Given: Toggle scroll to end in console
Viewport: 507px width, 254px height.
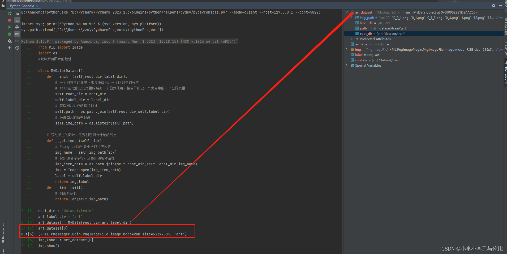Looking at the screenshot, I should 17,20.
